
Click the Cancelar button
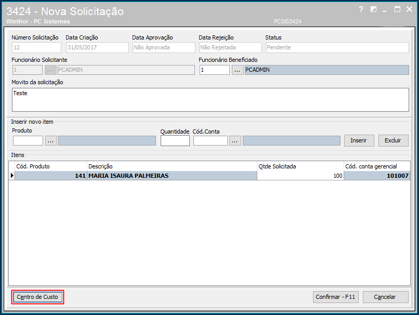point(385,297)
